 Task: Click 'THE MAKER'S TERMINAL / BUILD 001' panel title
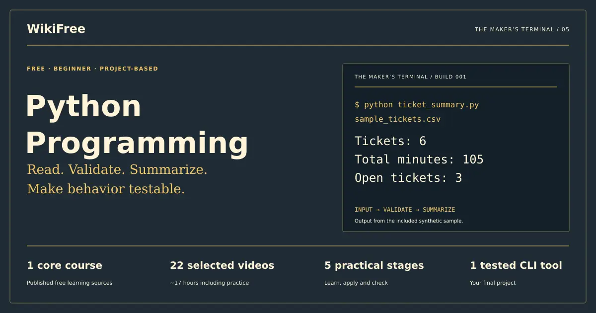[x=410, y=77]
